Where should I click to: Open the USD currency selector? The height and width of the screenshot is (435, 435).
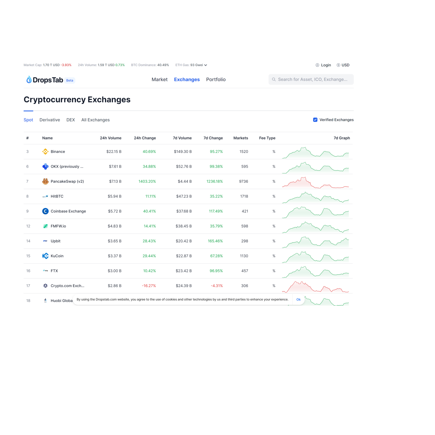click(343, 65)
